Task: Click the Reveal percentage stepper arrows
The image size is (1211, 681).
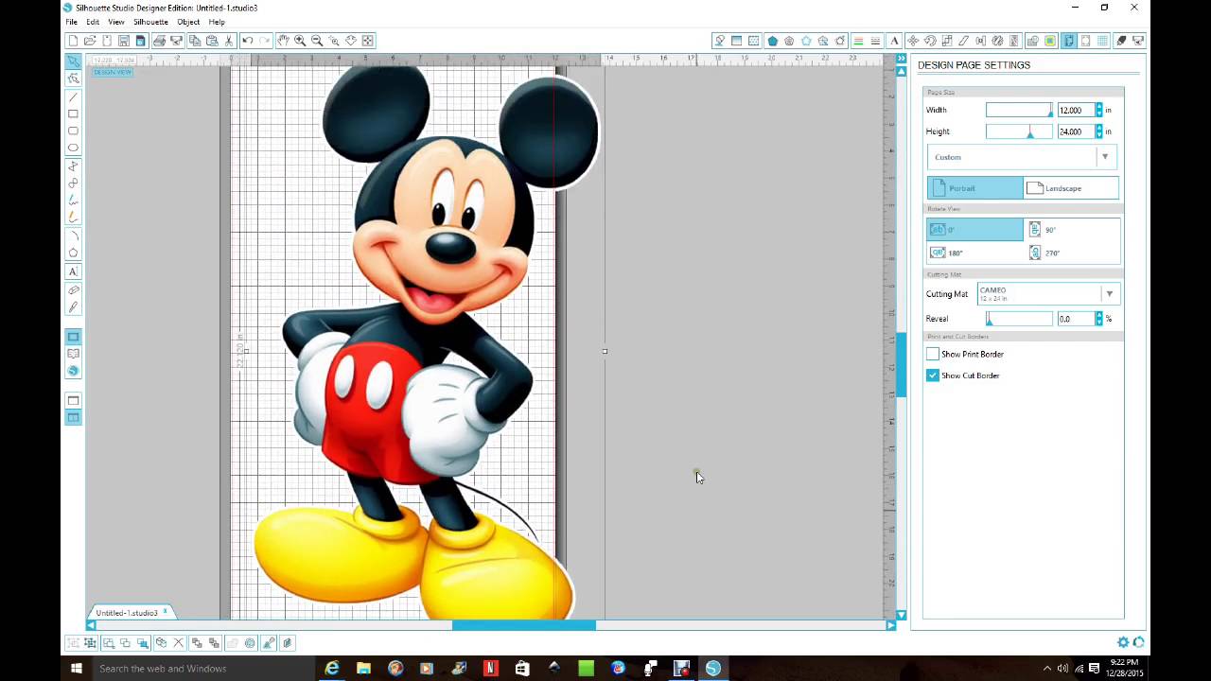Action: click(1098, 319)
